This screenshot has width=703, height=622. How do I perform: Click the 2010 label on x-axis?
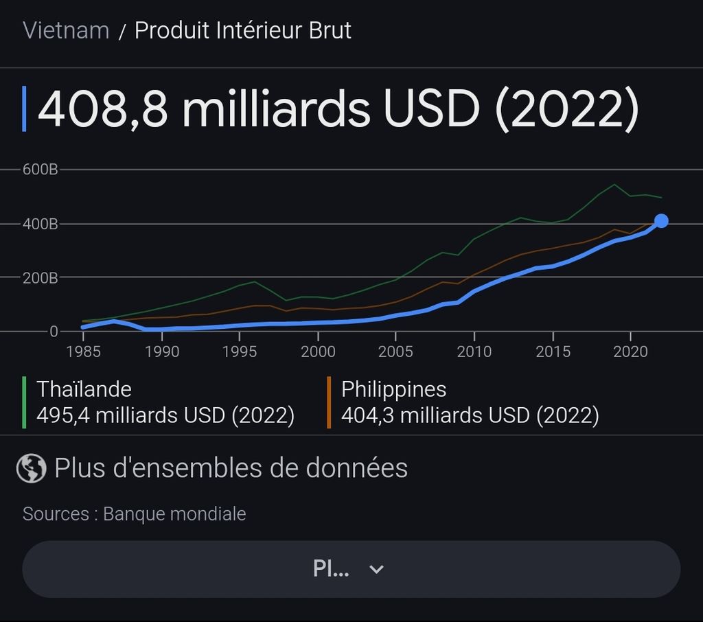click(474, 352)
